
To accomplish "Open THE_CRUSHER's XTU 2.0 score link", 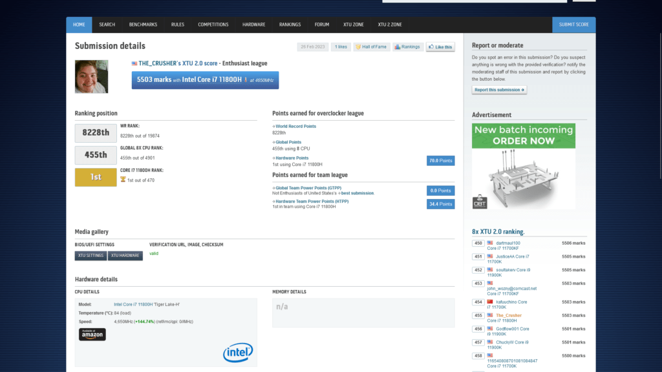I will point(178,63).
